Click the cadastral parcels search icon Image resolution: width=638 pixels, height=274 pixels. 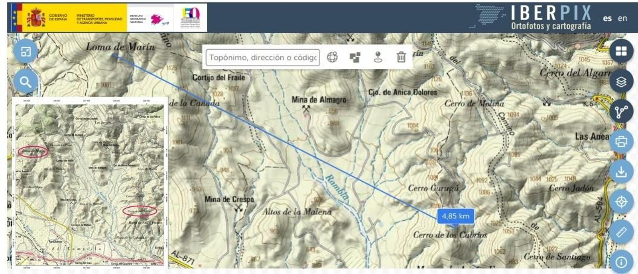(x=355, y=57)
